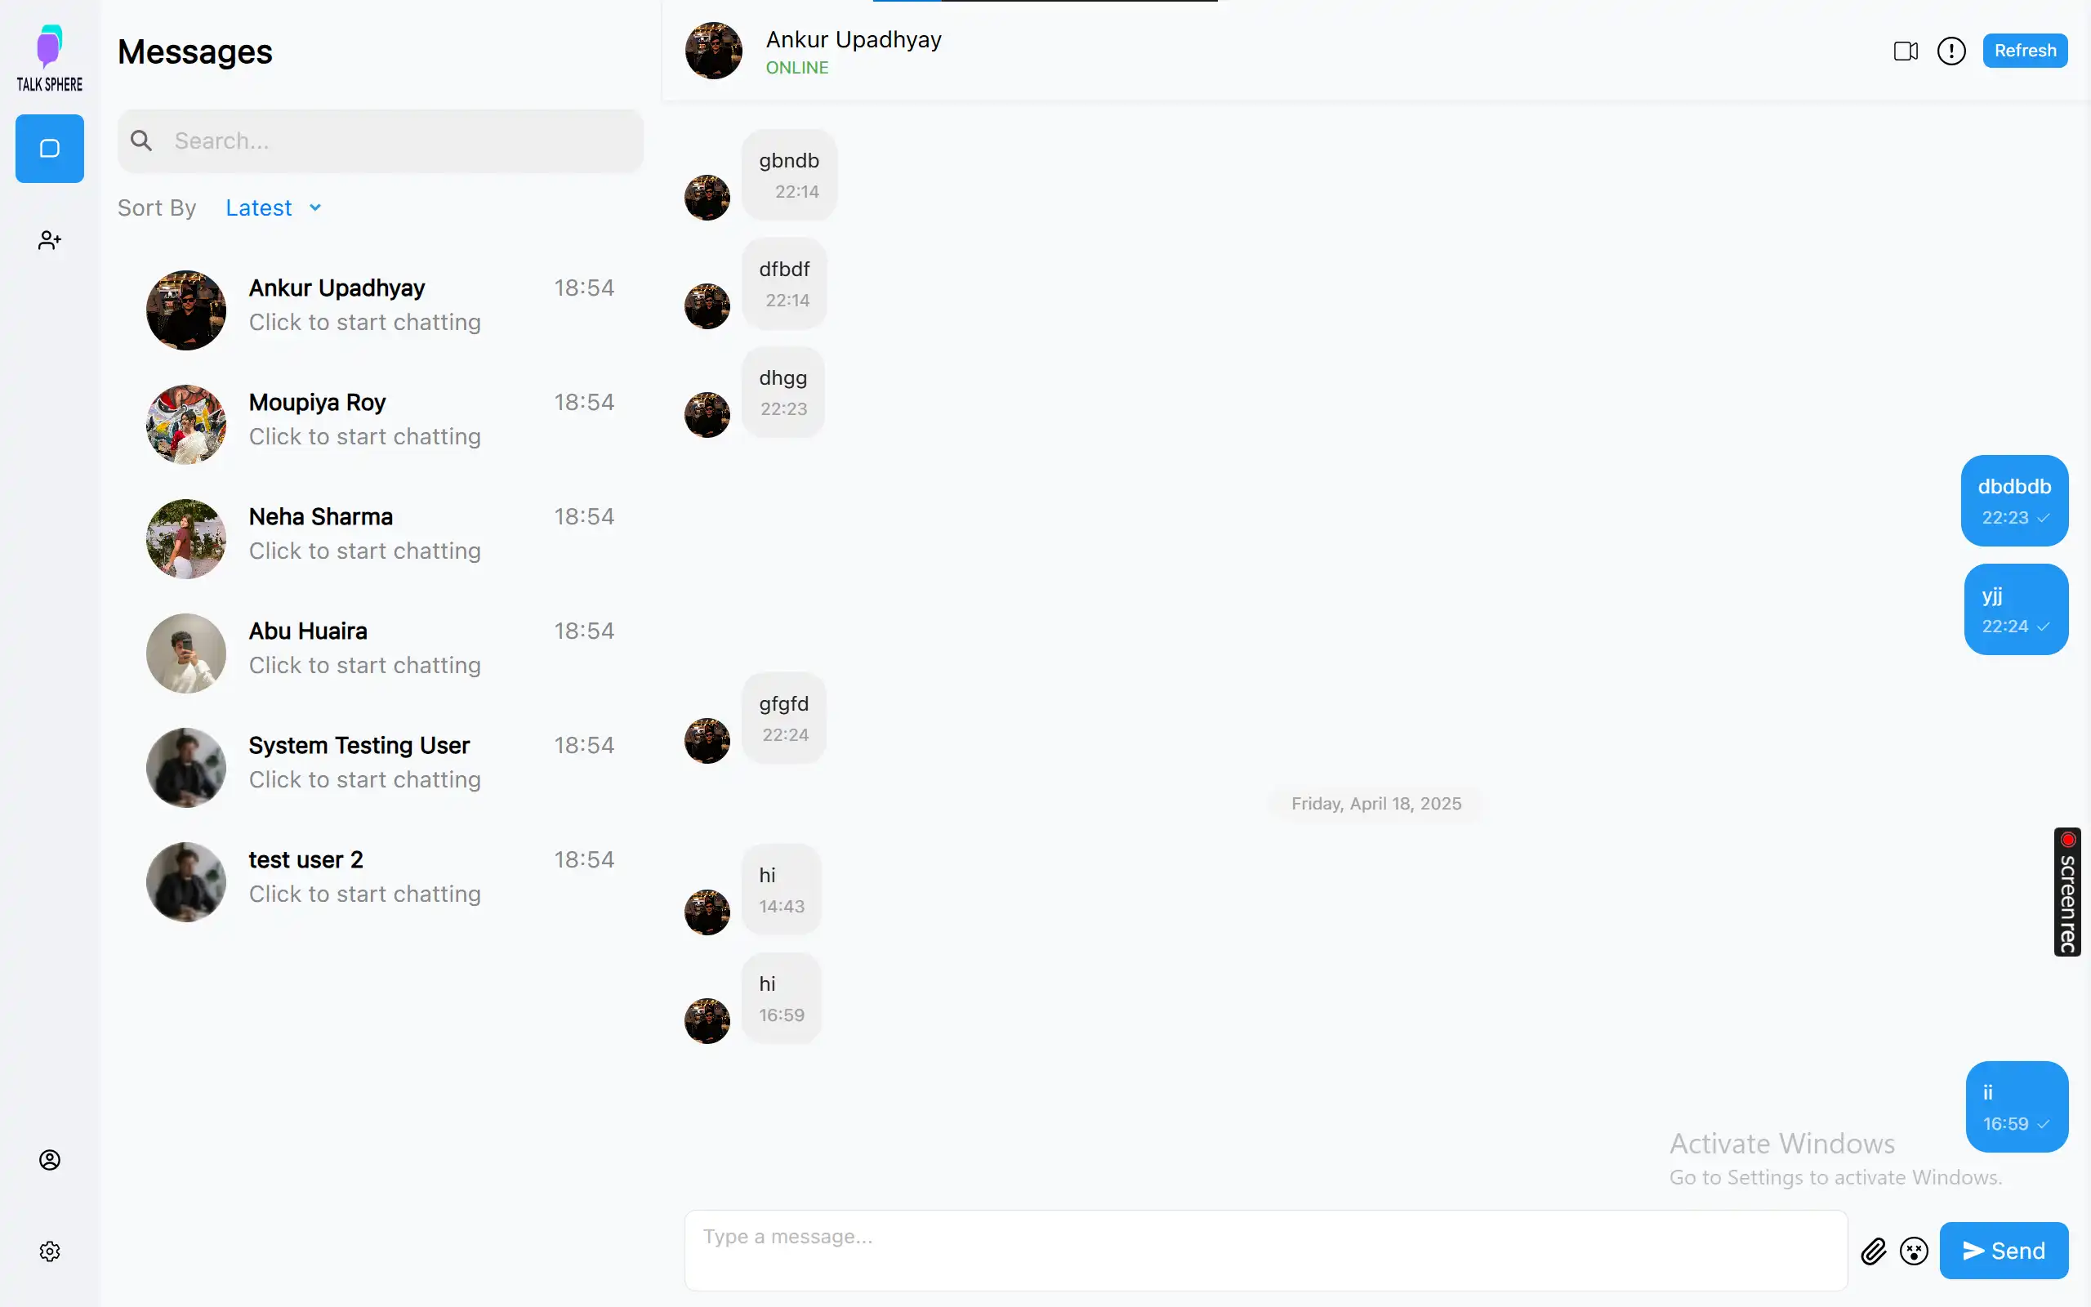The image size is (2091, 1307).
Task: Focus the message text box
Action: point(1265,1250)
